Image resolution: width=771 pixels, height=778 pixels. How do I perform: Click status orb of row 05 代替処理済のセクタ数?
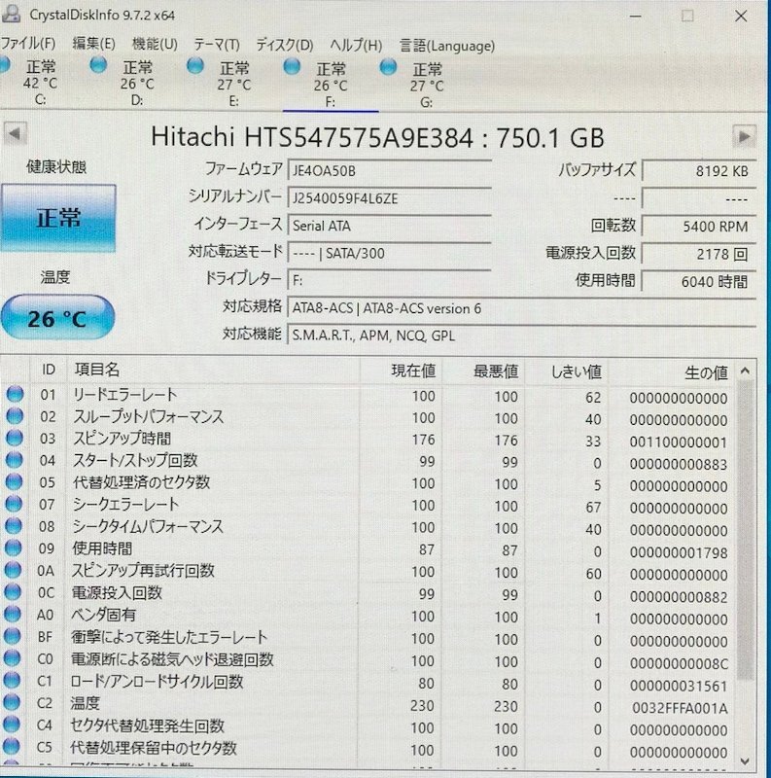14,481
